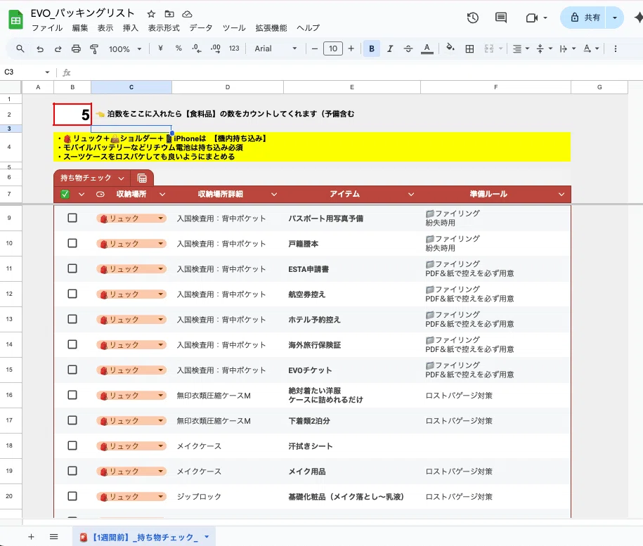643x546 pixels.
Task: Open the ファイル menu
Action: (47, 28)
